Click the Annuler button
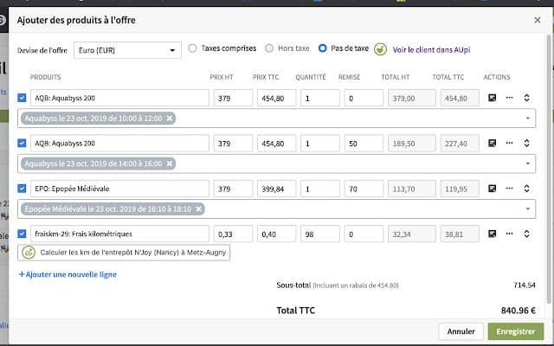The image size is (554, 346). pyautogui.click(x=461, y=331)
